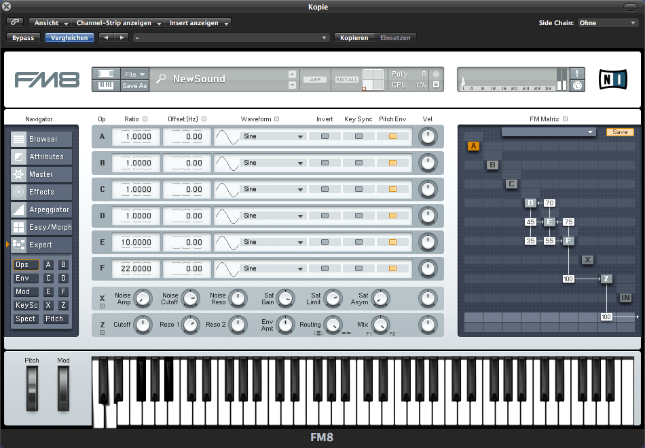The height and width of the screenshot is (448, 645).
Task: Click the Save button in FM Matrix
Action: click(620, 132)
